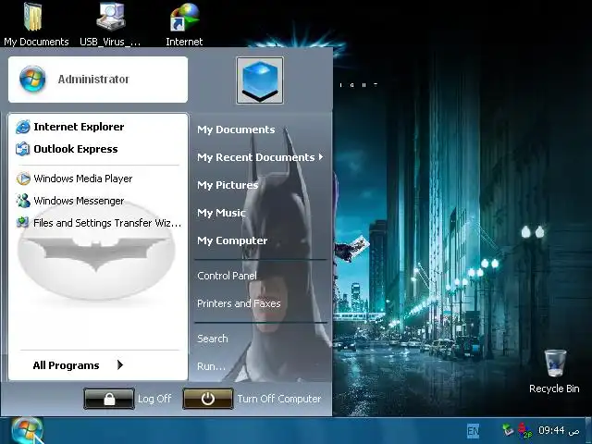The height and width of the screenshot is (444, 592).
Task: Click the green network tray icon
Action: click(x=508, y=430)
